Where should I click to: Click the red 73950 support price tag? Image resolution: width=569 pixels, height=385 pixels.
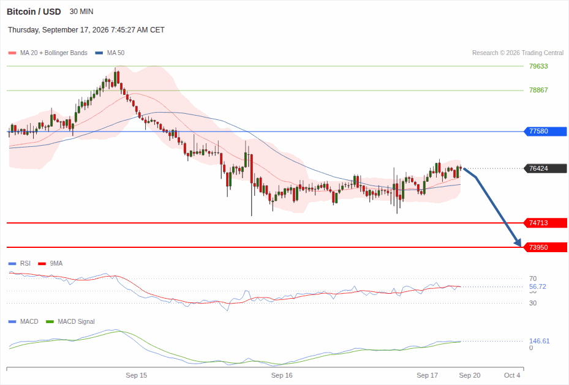545,247
